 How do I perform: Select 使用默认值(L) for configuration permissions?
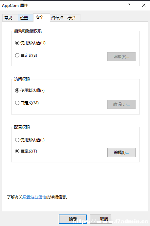tap(30, 140)
